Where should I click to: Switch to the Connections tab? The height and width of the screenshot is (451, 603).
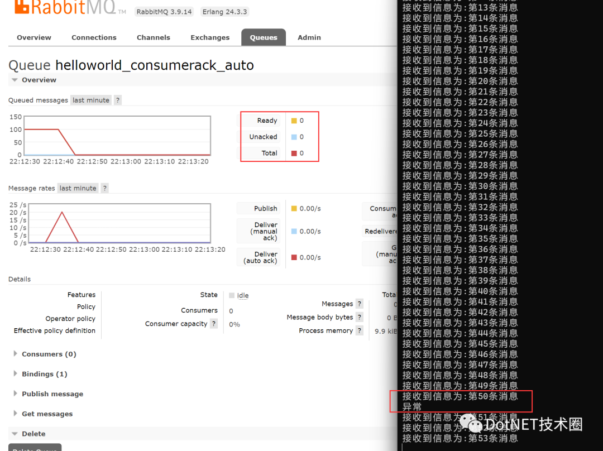tap(94, 37)
